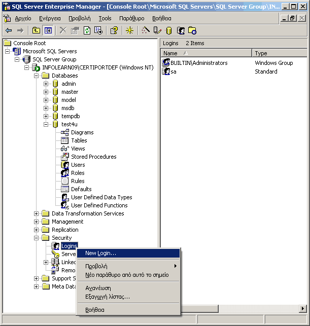The height and width of the screenshot is (326, 310).
Task: Open the Βοήθεια menu in menu bar
Action: click(162, 18)
